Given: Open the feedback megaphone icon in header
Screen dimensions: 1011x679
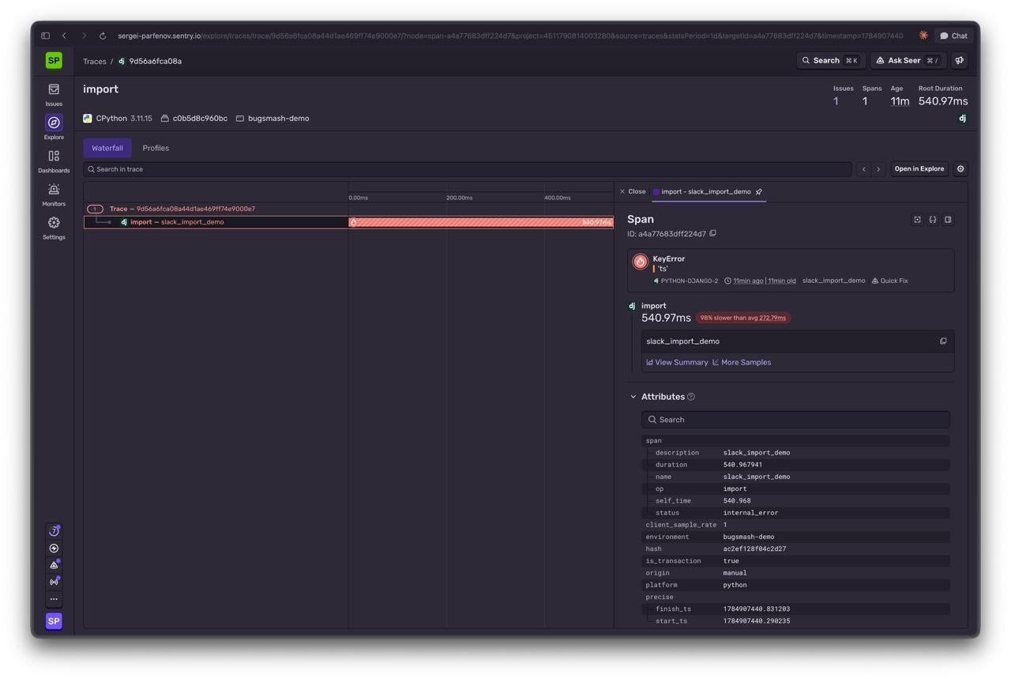Looking at the screenshot, I should pyautogui.click(x=960, y=60).
